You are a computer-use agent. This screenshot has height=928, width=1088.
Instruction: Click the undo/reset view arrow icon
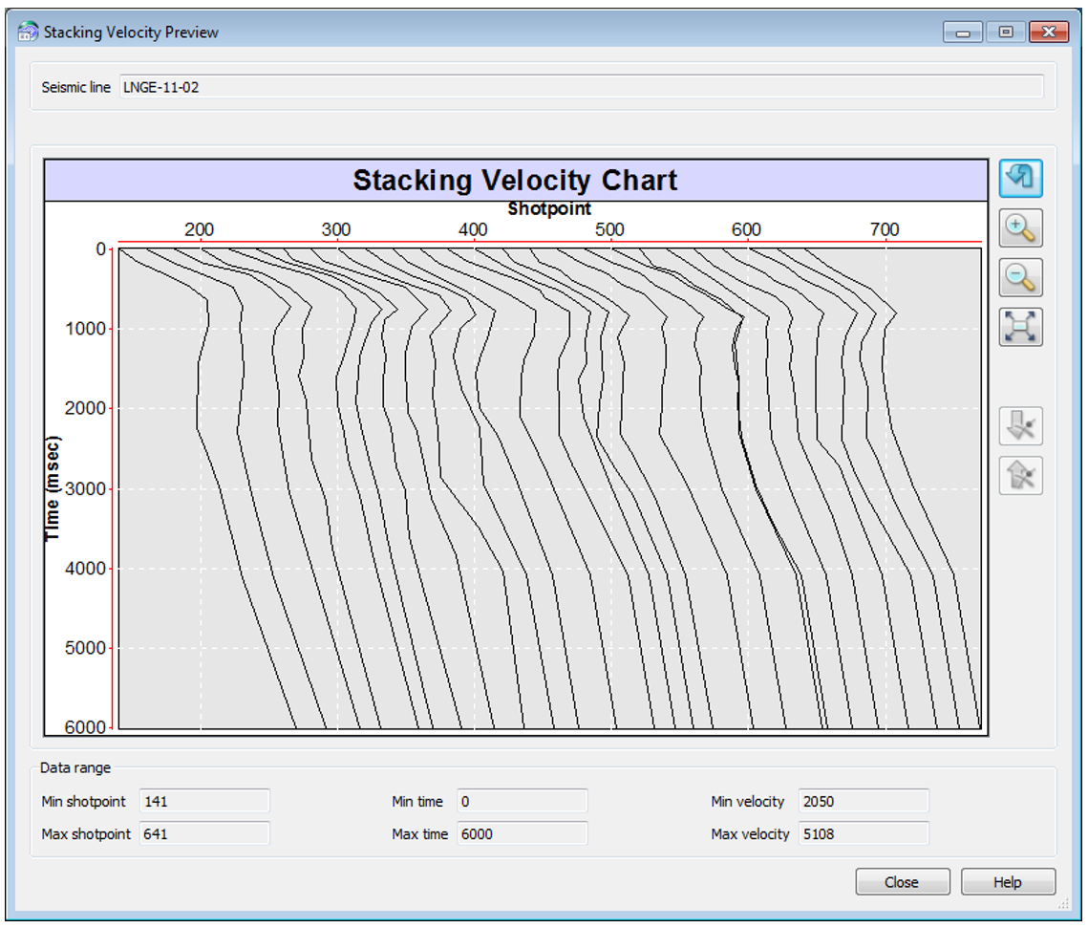1020,178
